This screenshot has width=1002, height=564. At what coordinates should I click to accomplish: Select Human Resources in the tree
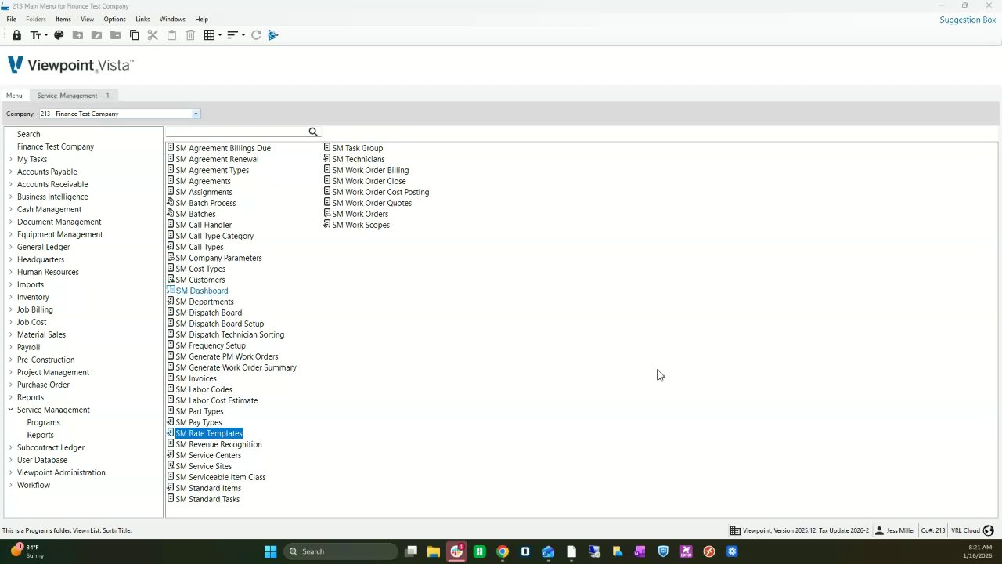coord(48,272)
